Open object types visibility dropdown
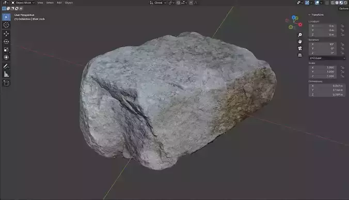The width and height of the screenshot is (349, 200). (300, 3)
